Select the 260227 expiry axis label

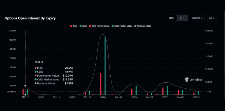pyautogui.click(x=149, y=97)
